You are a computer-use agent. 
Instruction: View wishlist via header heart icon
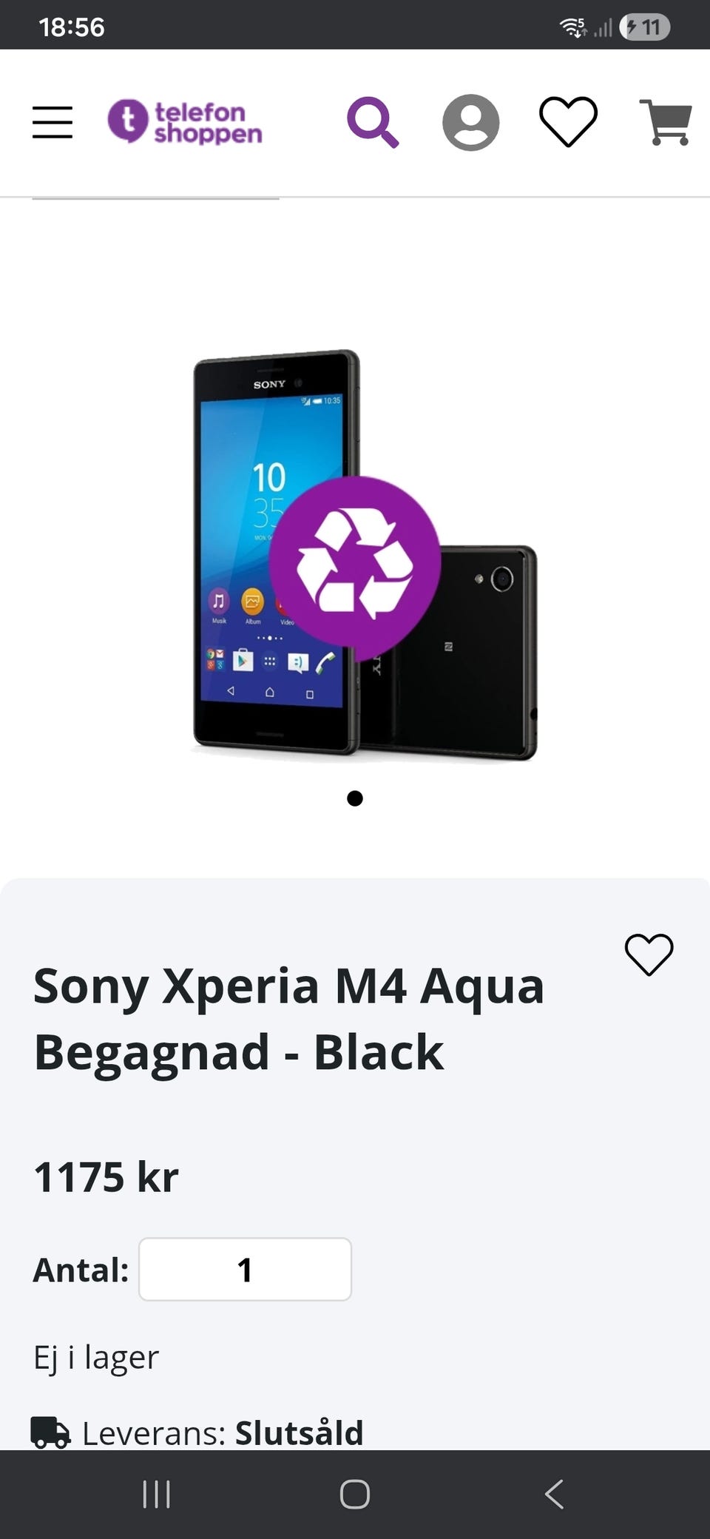568,122
